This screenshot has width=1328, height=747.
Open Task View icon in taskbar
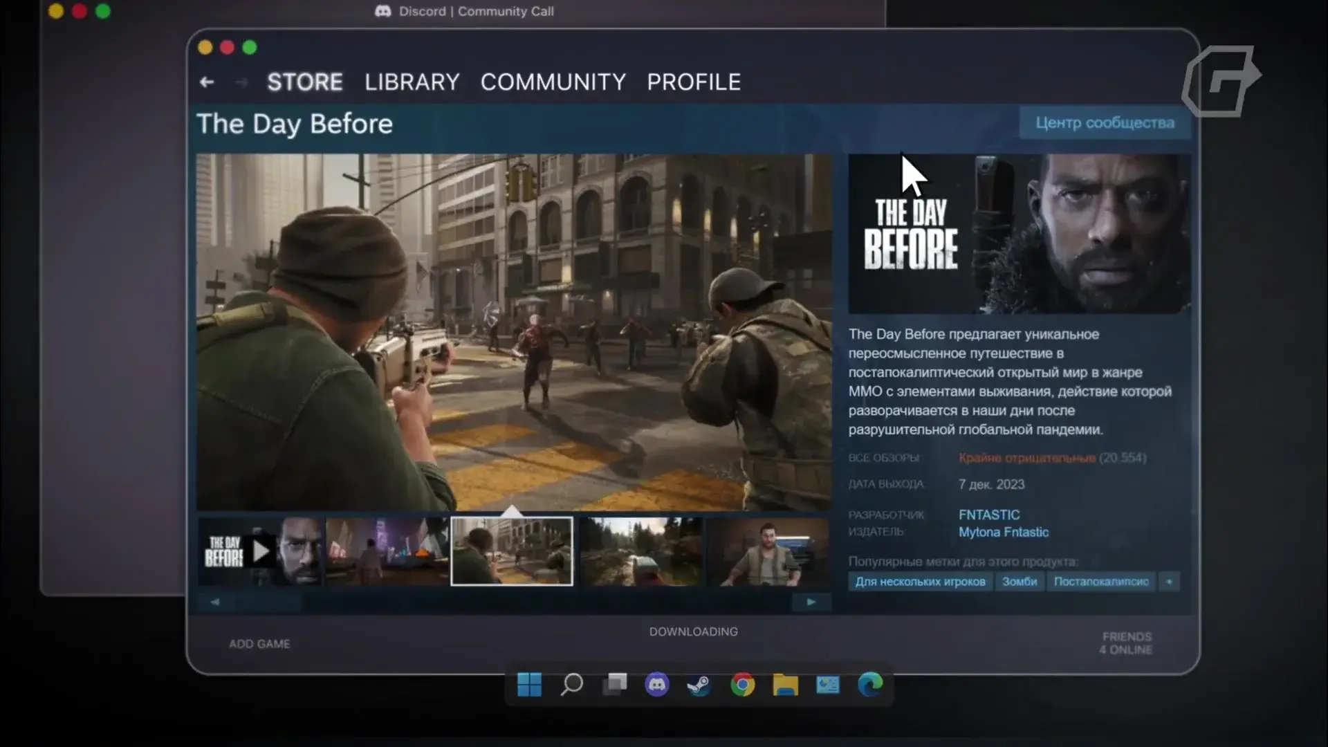coord(615,684)
